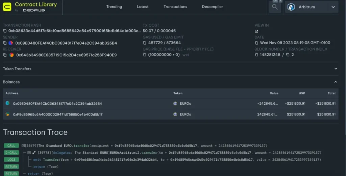
Task: Switch to the Transactions tab
Action: point(175,7)
